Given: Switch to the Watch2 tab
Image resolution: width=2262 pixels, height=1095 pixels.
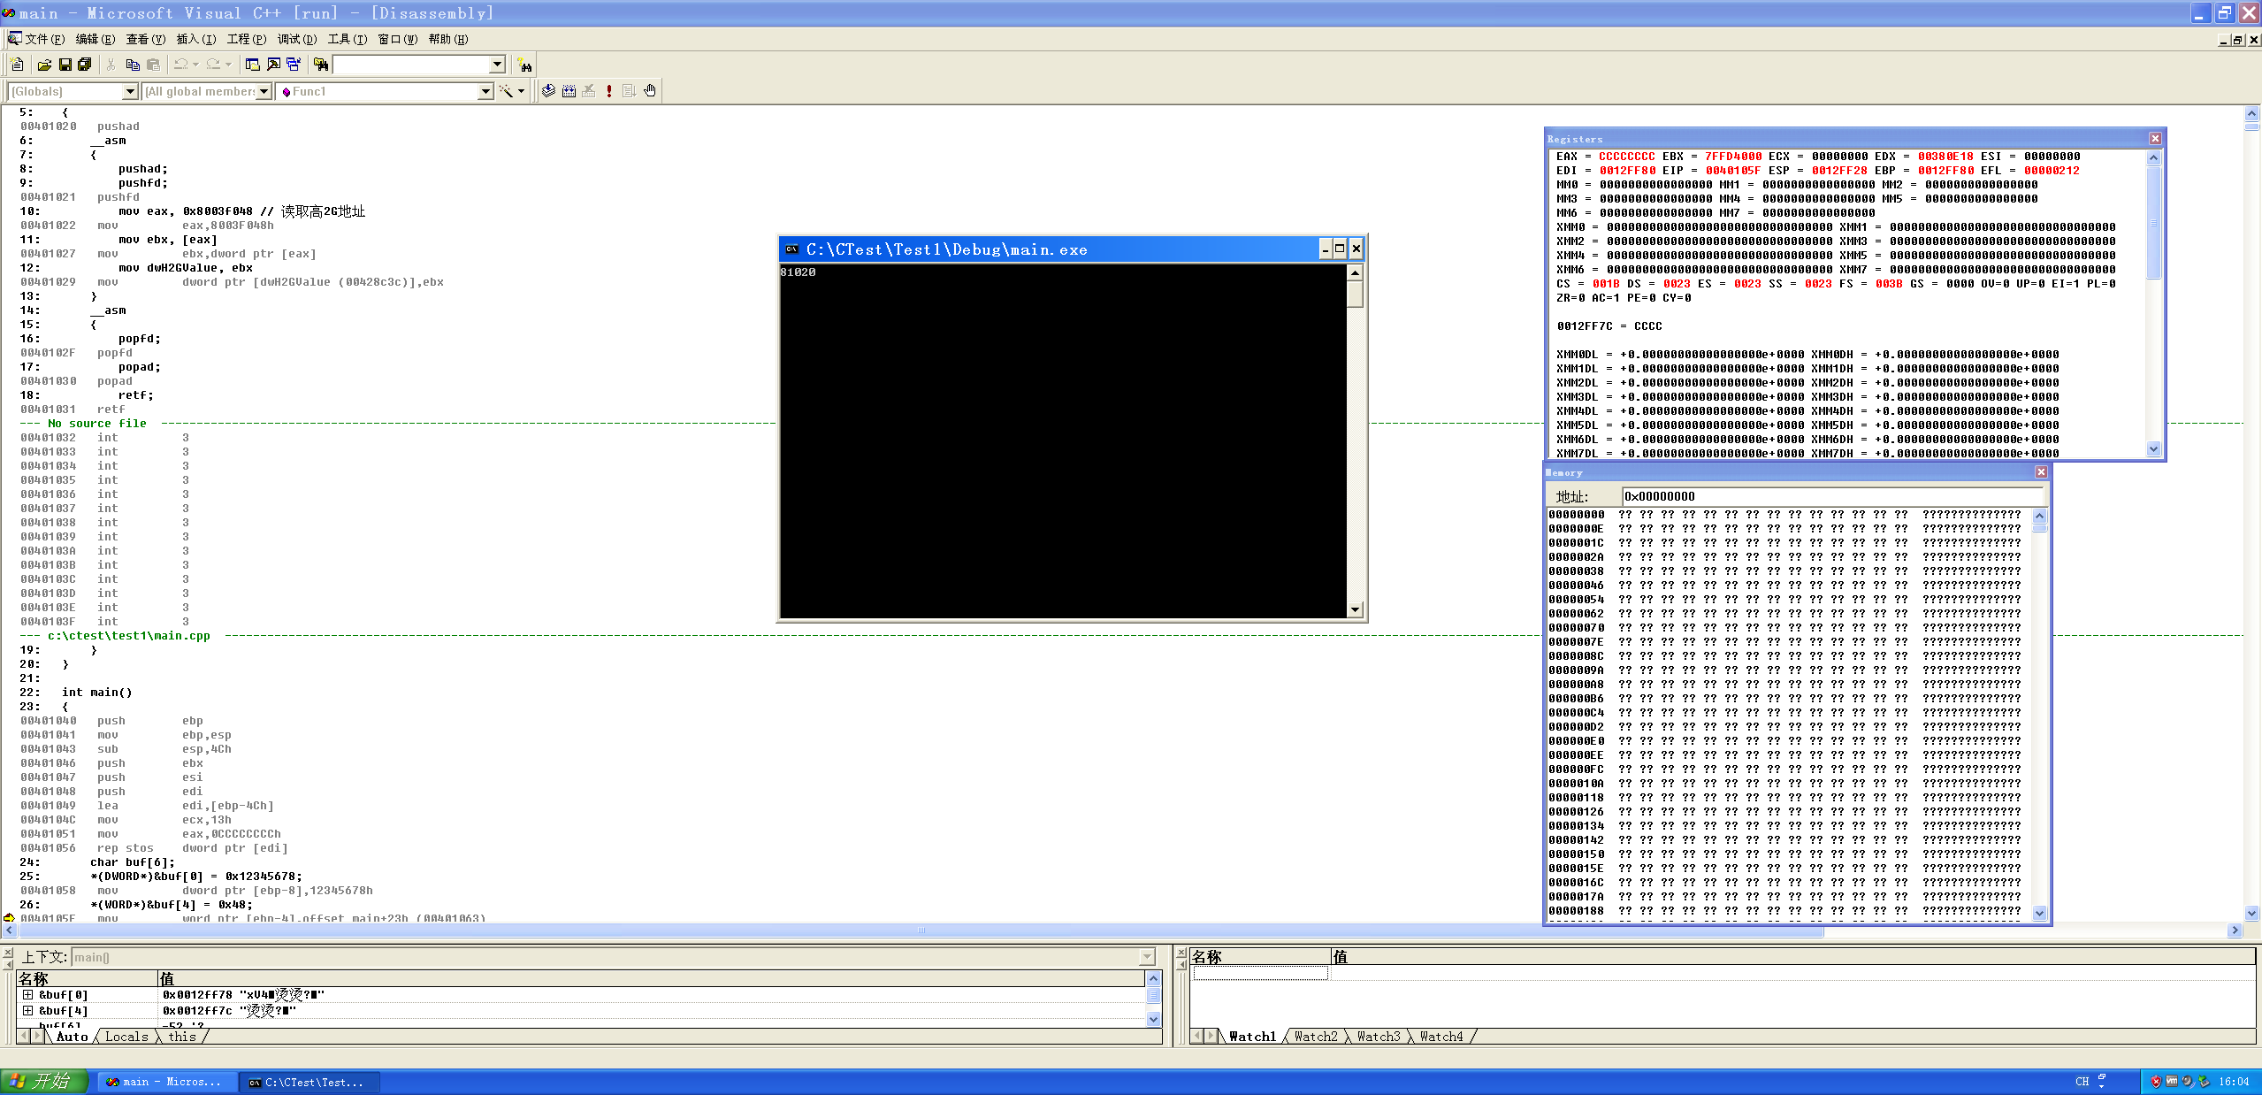Looking at the screenshot, I should [1315, 1037].
